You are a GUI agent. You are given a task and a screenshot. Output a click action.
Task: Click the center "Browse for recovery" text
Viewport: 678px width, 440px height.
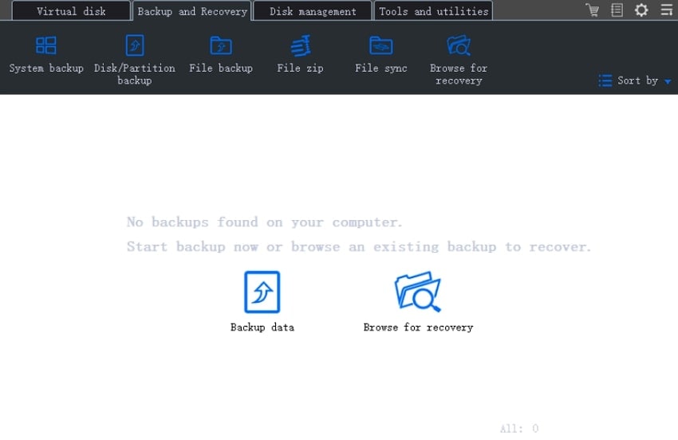pyautogui.click(x=418, y=327)
